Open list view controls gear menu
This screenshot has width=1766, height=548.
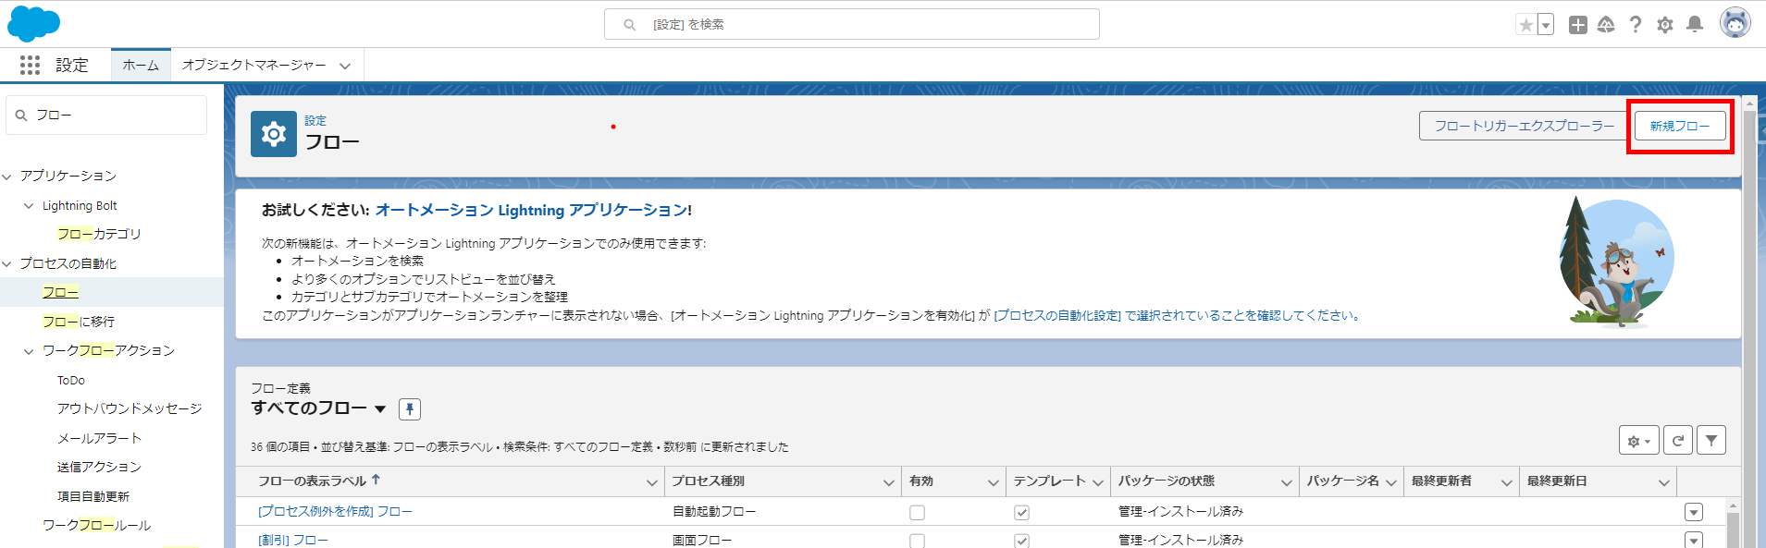click(x=1639, y=441)
